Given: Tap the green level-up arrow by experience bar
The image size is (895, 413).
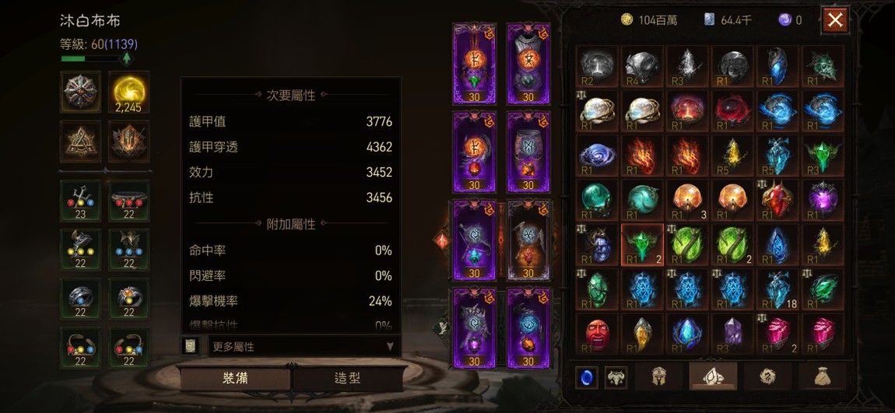Looking at the screenshot, I should [127, 58].
